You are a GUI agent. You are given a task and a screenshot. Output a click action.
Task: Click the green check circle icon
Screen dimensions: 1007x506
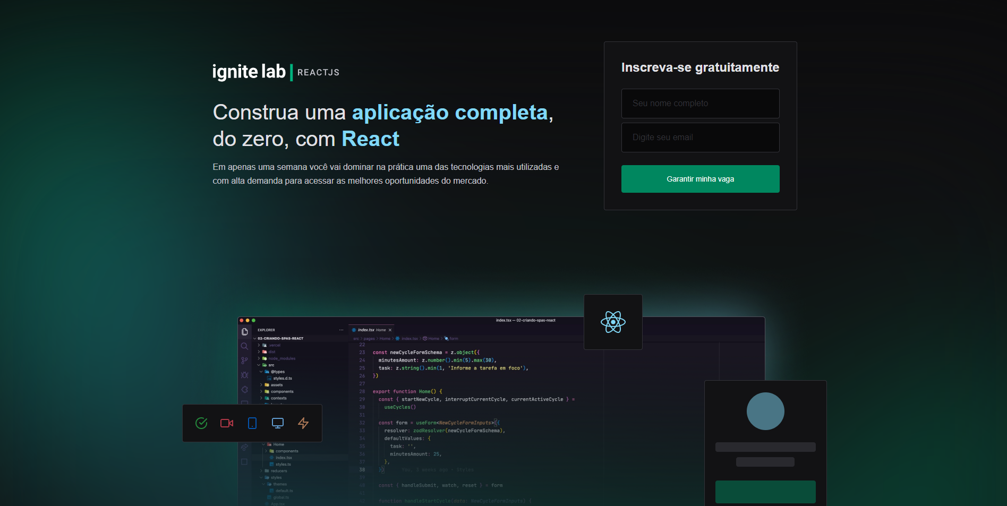click(x=201, y=423)
